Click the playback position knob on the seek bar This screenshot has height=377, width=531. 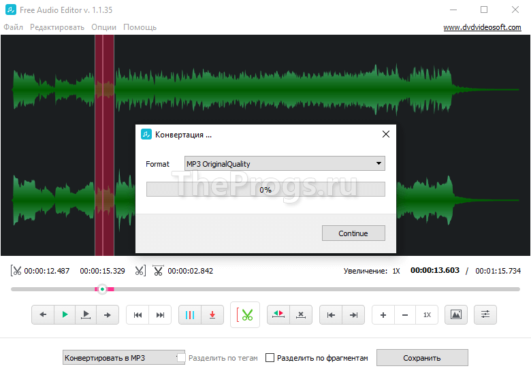click(102, 289)
